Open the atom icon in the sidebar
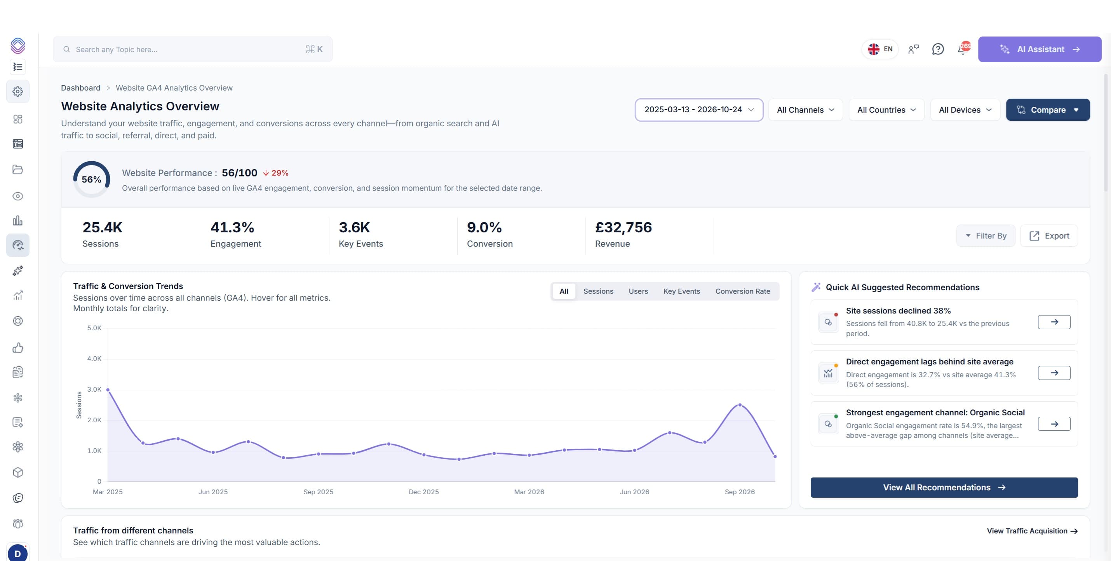1111x561 pixels. click(x=18, y=447)
